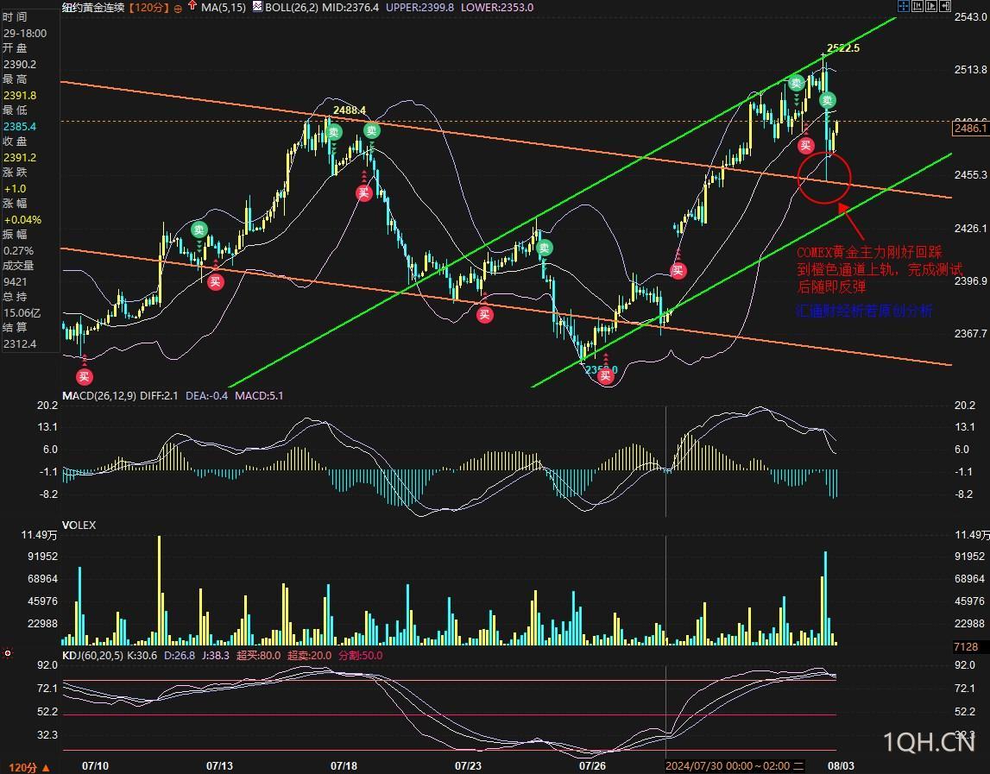This screenshot has width=990, height=774.
Task: Click the opening price 2390.2
Action: point(20,65)
